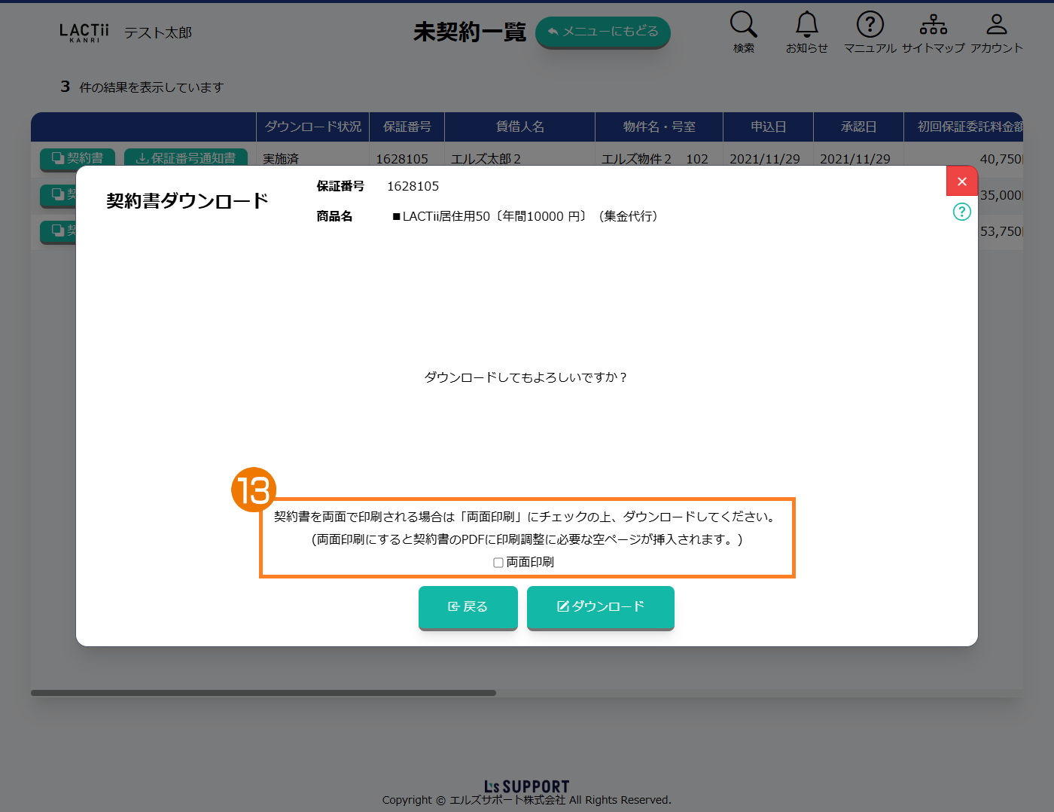
Task: Click the 物件名・号室 column header
Action: 659,127
